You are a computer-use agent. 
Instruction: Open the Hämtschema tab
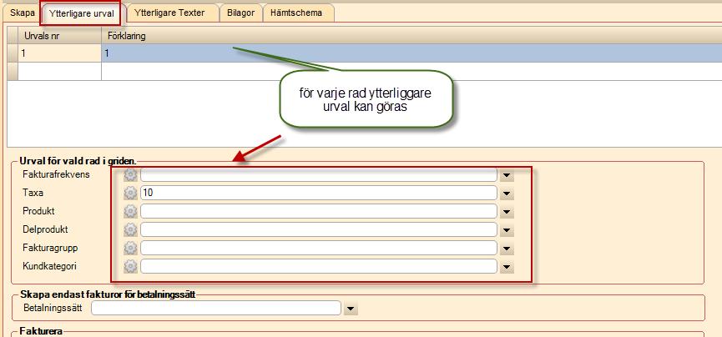point(296,13)
